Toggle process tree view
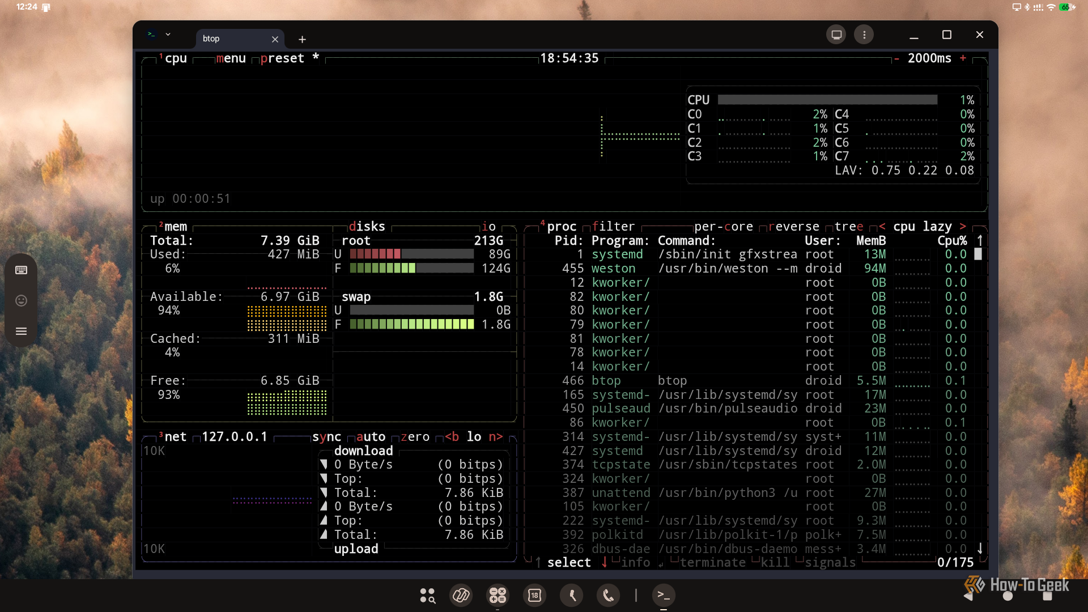Screen dimensions: 1088x612 (849, 227)
